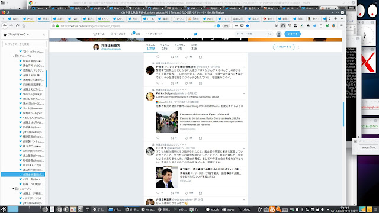379x213 pixels.
Task: Click the Twitter bird logo in the header
Action: pyautogui.click(x=195, y=34)
